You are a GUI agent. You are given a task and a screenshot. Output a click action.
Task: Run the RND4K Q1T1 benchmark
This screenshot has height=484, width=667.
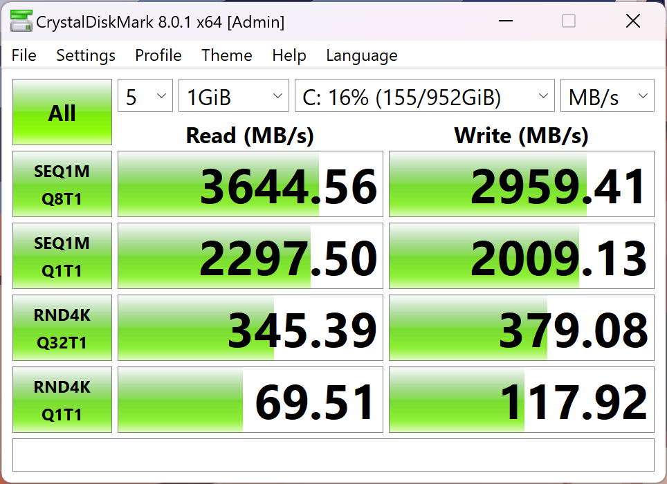(x=62, y=400)
